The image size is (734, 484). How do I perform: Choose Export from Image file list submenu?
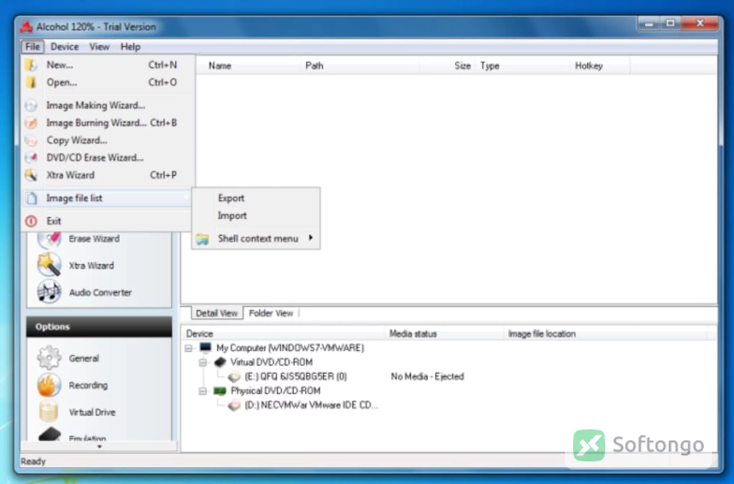pyautogui.click(x=231, y=198)
